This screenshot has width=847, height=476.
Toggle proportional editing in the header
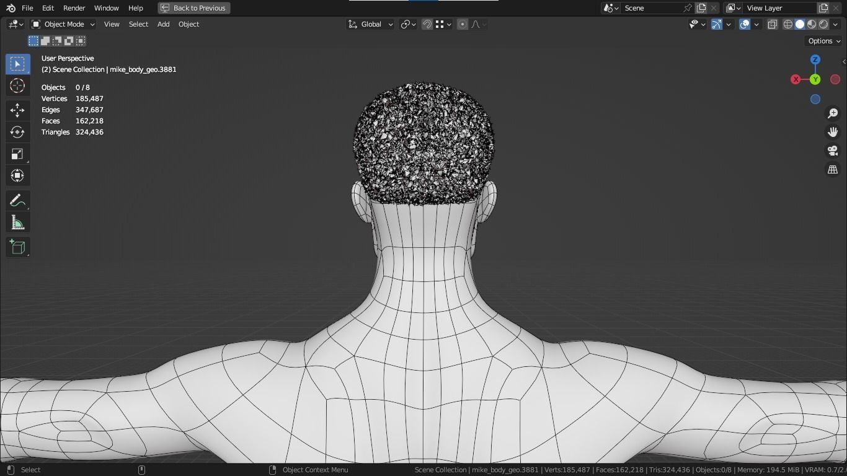coord(463,24)
